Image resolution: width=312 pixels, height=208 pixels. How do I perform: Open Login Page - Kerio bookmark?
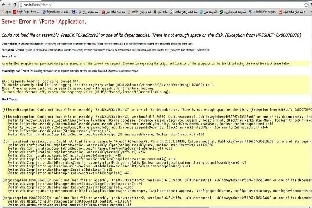pos(26,12)
